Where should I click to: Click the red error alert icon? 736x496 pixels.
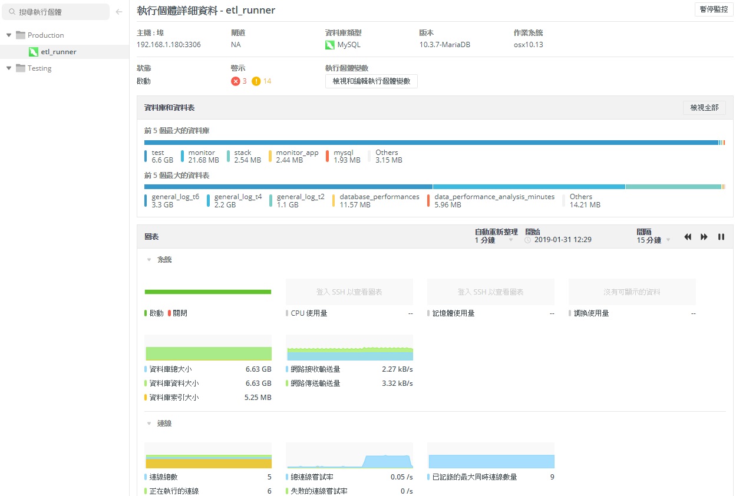236,81
